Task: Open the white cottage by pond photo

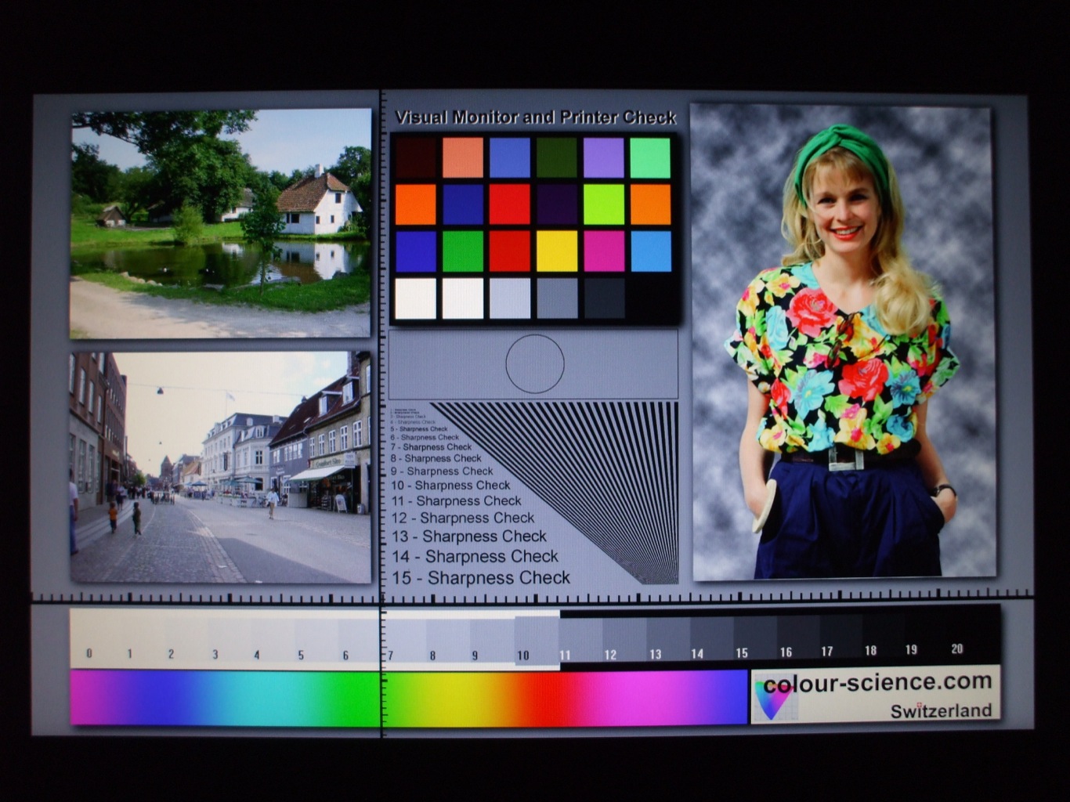Action: [x=220, y=223]
